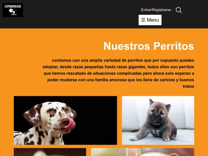Click the Nuestros Perritos heading
Image resolution: width=208 pixels, height=156 pixels.
[149, 46]
